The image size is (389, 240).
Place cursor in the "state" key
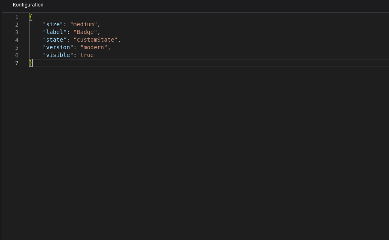pyautogui.click(x=55, y=40)
